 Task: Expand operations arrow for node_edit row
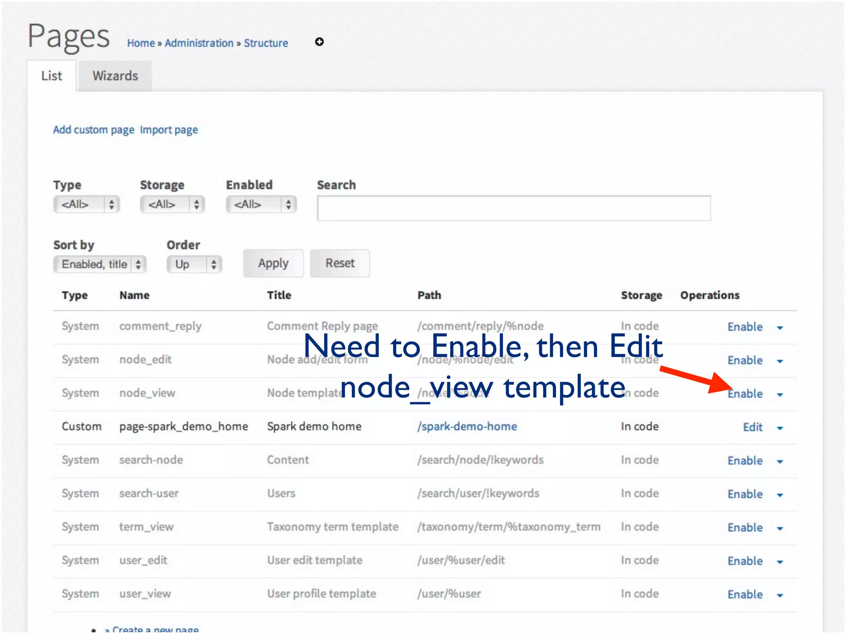pyautogui.click(x=780, y=361)
